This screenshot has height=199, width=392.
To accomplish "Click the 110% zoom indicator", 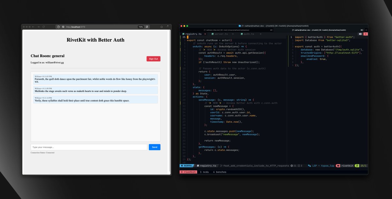I will [141, 27].
